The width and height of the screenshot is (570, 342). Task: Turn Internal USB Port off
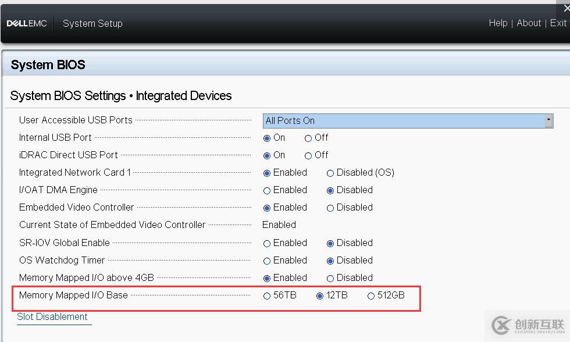pos(308,138)
